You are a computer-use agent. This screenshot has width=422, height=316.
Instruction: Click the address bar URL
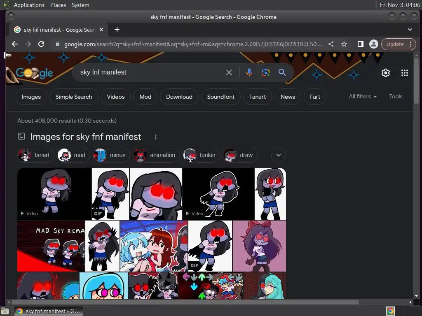click(x=193, y=44)
